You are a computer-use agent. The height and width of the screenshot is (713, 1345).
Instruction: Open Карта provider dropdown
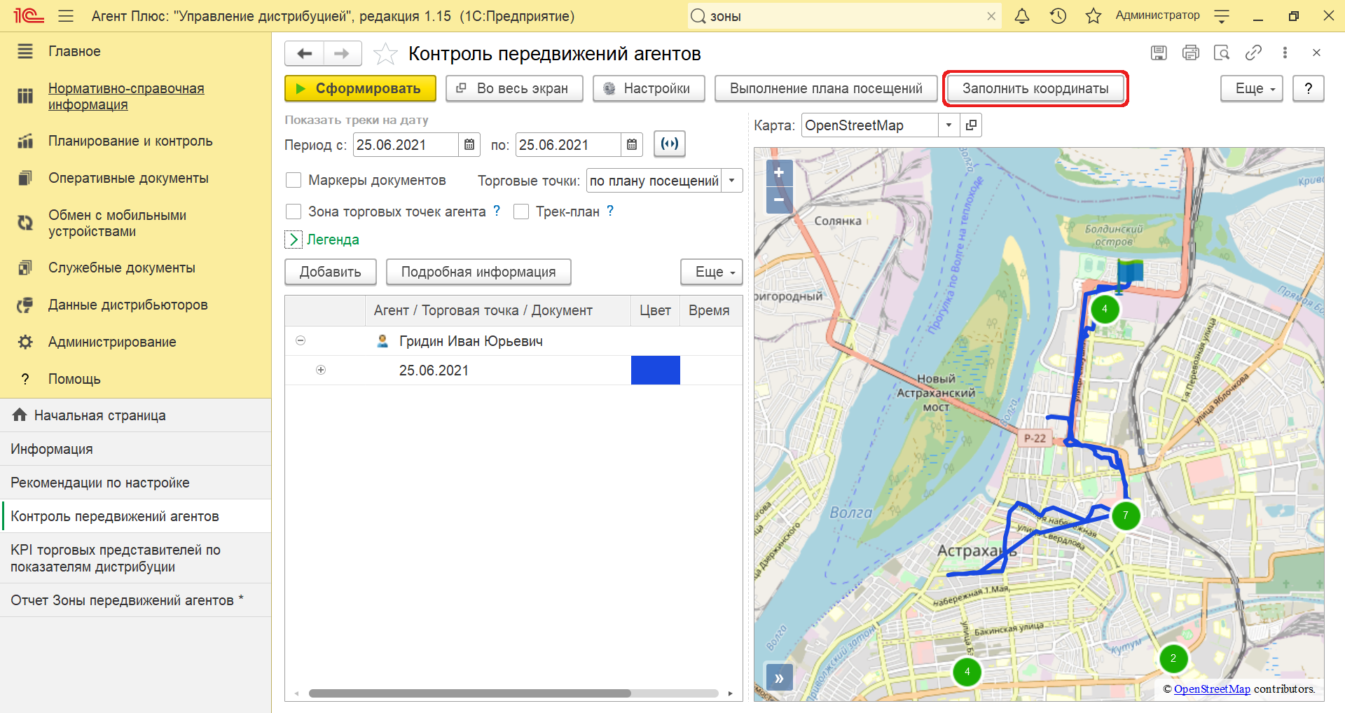pyautogui.click(x=949, y=125)
